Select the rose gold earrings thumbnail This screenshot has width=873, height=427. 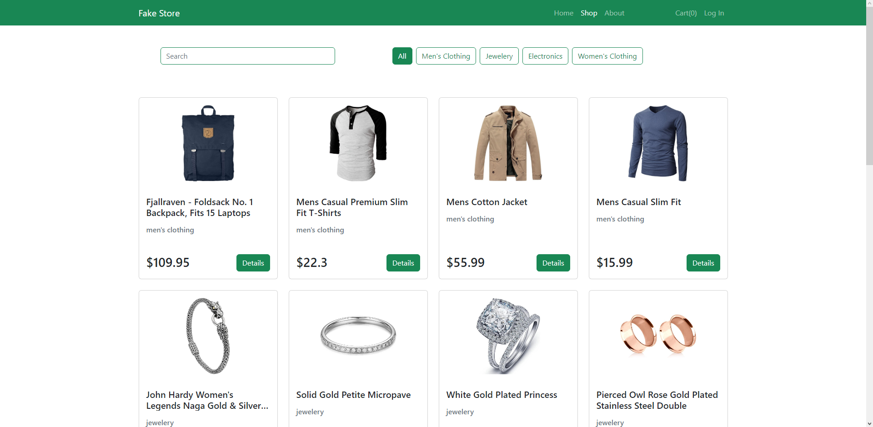click(x=658, y=335)
